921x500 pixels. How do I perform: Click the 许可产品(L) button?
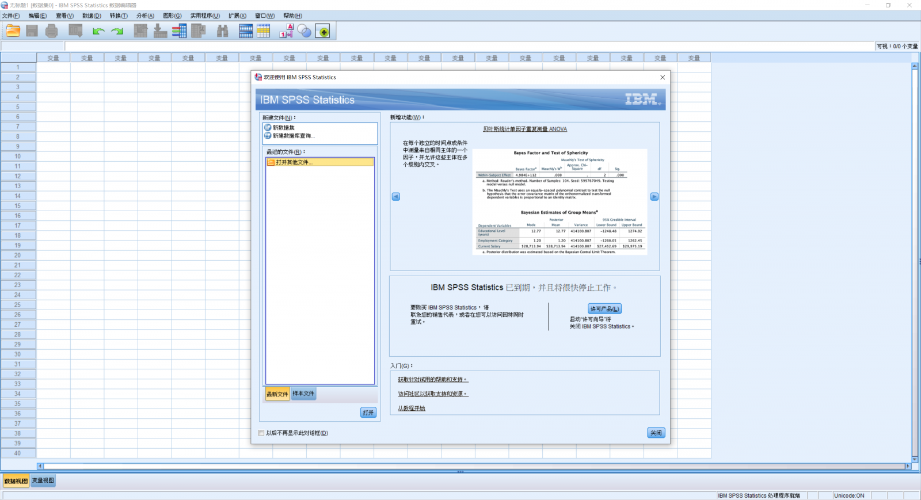tap(604, 309)
